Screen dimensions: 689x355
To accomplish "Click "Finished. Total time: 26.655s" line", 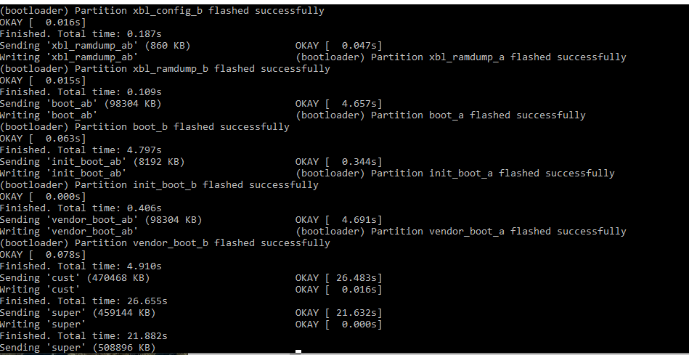I will pyautogui.click(x=83, y=301).
